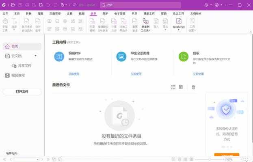253x162 pixels.
Task: Click the 表单到工作表 form to sheet icon
Action: [x=145, y=21]
